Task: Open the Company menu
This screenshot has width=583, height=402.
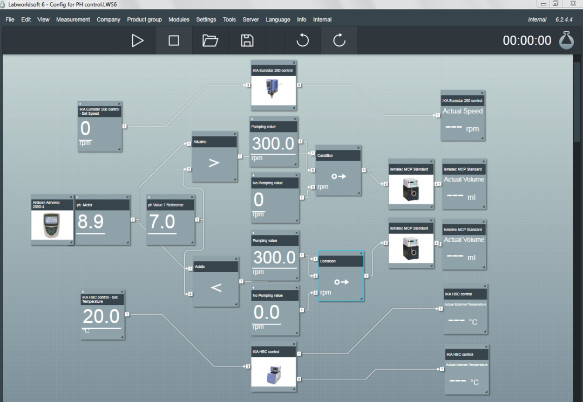Action: pyautogui.click(x=109, y=19)
